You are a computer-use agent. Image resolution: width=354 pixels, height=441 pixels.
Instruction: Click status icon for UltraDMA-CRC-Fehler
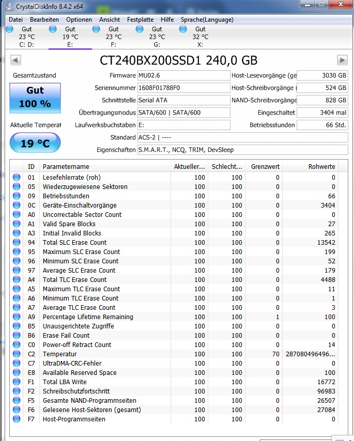click(x=17, y=363)
